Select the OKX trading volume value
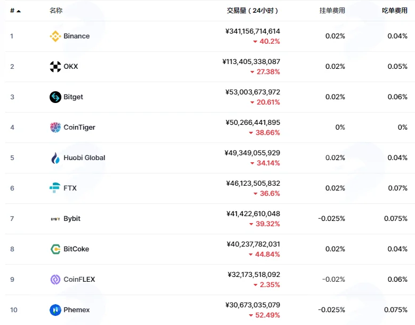 click(x=251, y=62)
